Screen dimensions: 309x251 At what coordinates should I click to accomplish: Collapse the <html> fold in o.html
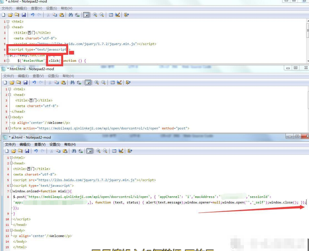(x=8, y=22)
